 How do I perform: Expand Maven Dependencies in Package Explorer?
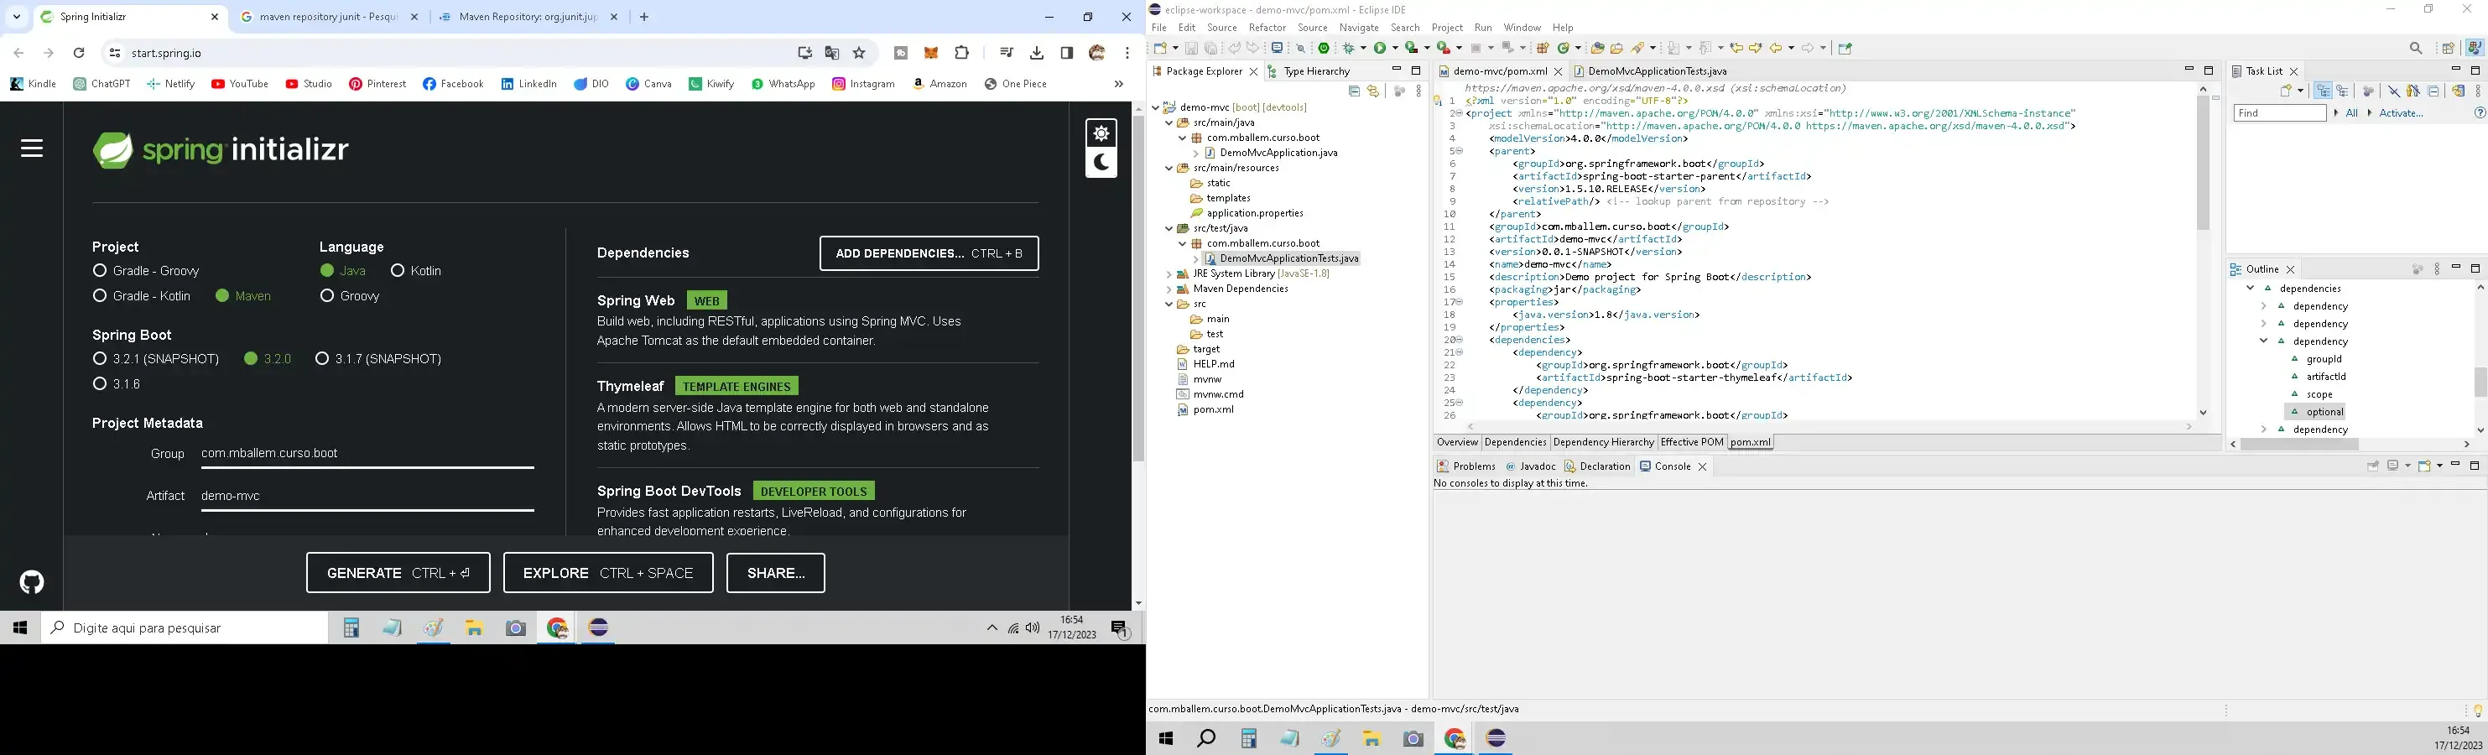[1169, 289]
